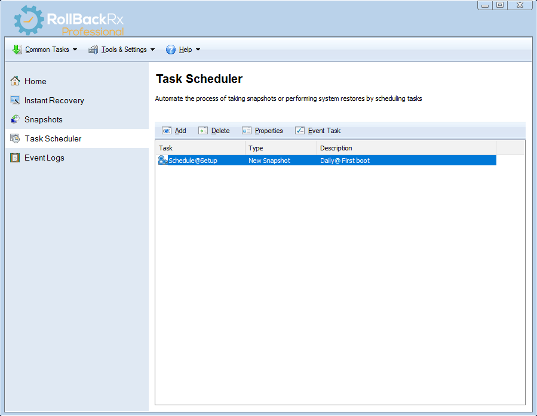This screenshot has height=416, width=537.
Task: Click the Task Scheduler clock icon
Action: coord(15,138)
